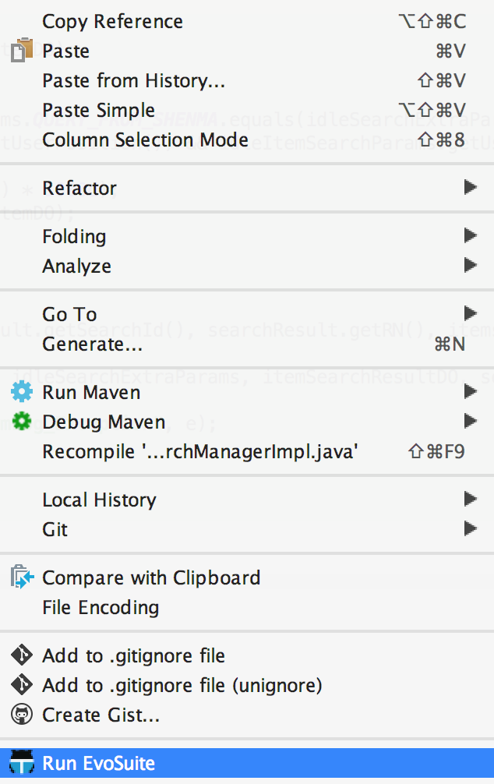Open the File Encoding option
Screen dimensions: 494x784
coord(101,607)
